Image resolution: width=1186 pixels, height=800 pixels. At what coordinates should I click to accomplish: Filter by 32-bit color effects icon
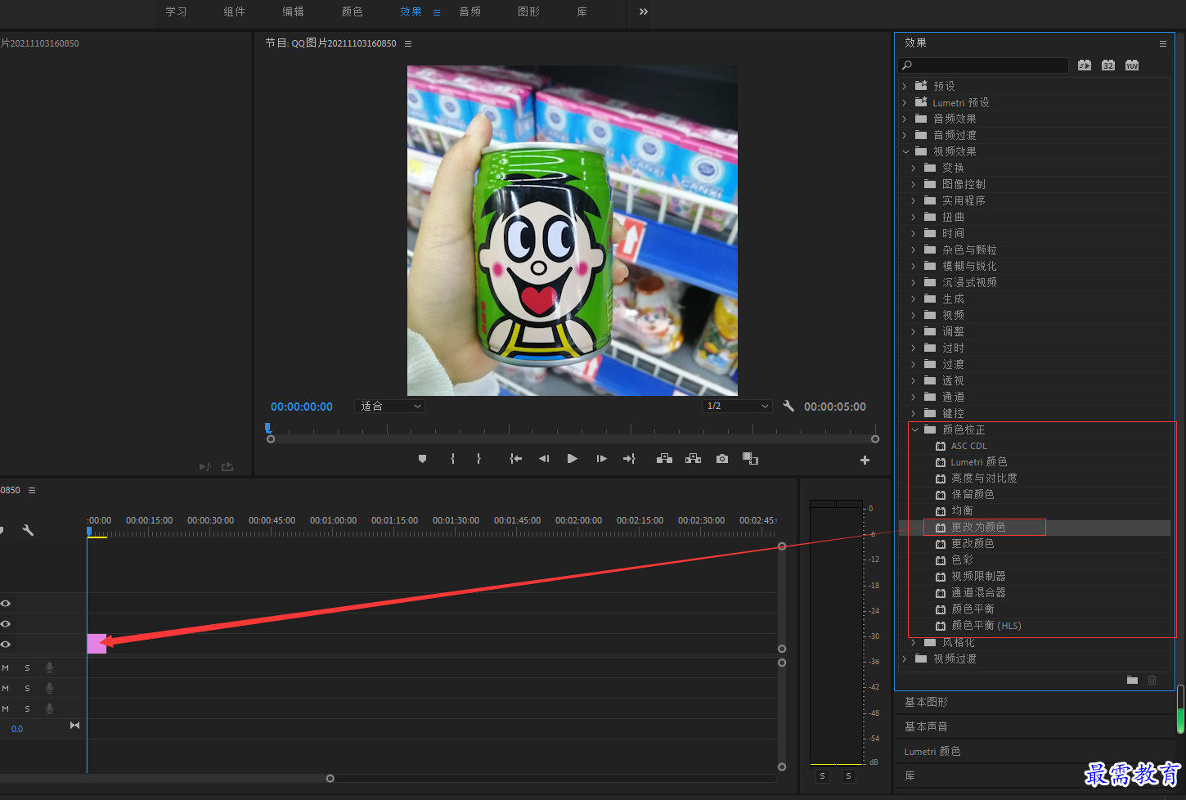1108,65
